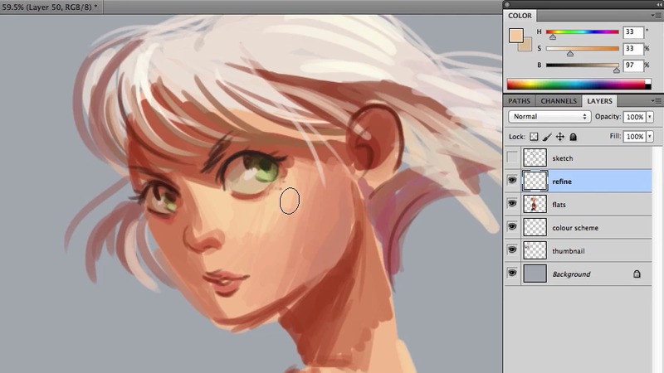The width and height of the screenshot is (664, 373).
Task: Click the Saturation value field
Action: [x=633, y=49]
